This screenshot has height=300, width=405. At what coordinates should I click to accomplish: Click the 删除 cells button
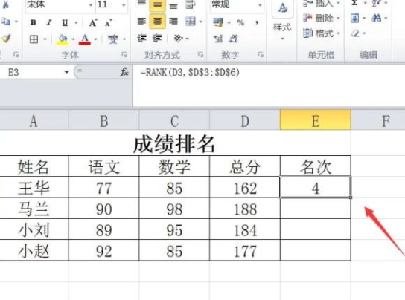[322, 18]
